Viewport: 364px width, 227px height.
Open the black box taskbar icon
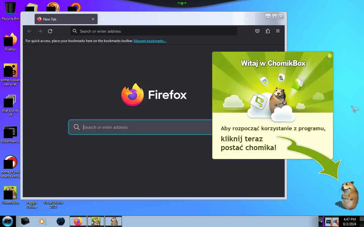[x=25, y=221]
